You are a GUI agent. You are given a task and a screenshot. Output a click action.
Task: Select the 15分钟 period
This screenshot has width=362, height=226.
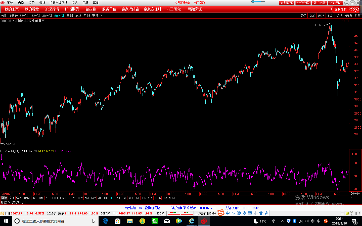pyautogui.click(x=35, y=16)
